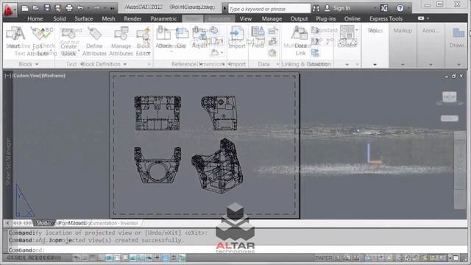Screen dimensions: 471x265
Task: Switch to the Render ribbon tab
Action: coord(132,18)
